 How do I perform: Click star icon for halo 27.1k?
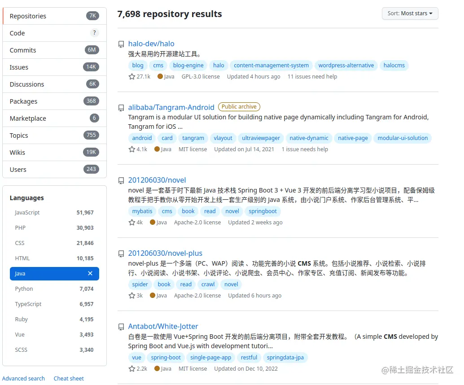click(x=131, y=77)
